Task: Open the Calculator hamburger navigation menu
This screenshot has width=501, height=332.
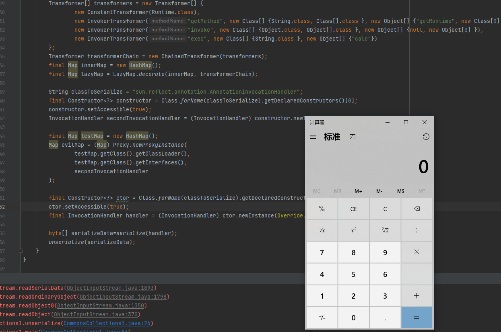Action: click(313, 137)
